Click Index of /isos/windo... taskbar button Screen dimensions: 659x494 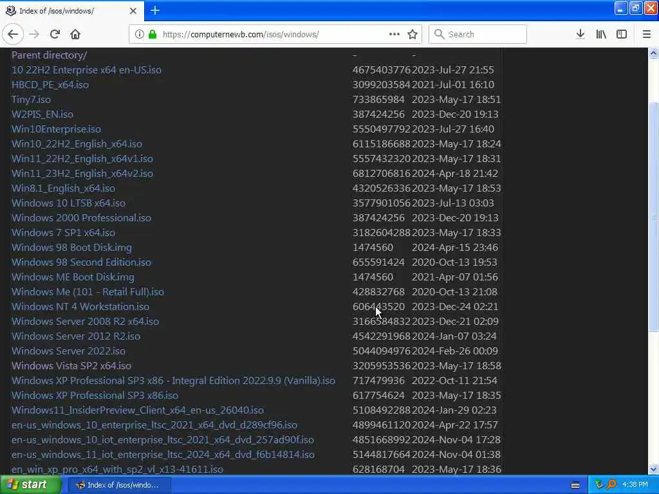[119, 485]
